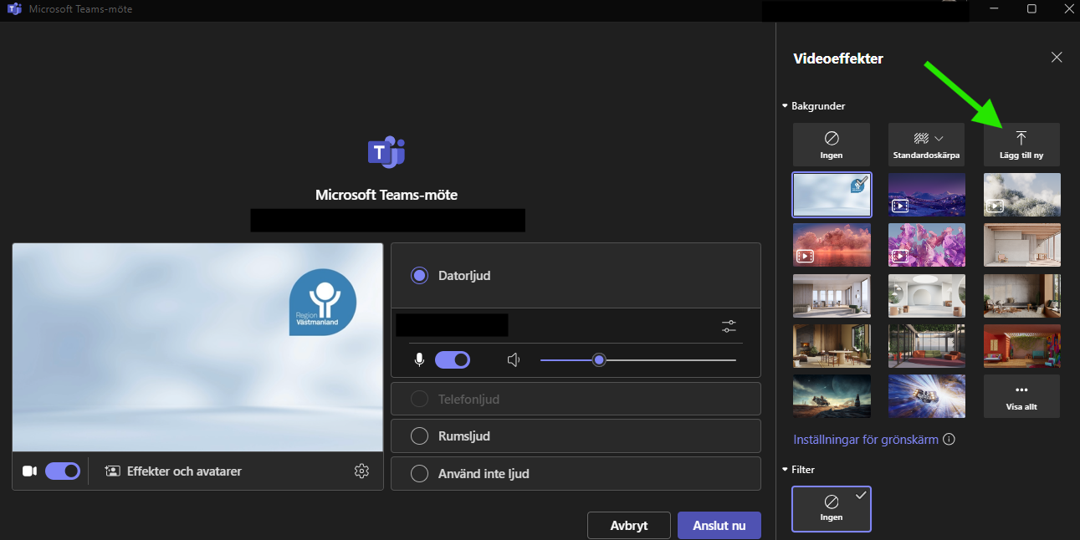Collapse the Bakgrunder section
1080x540 pixels.
point(785,106)
